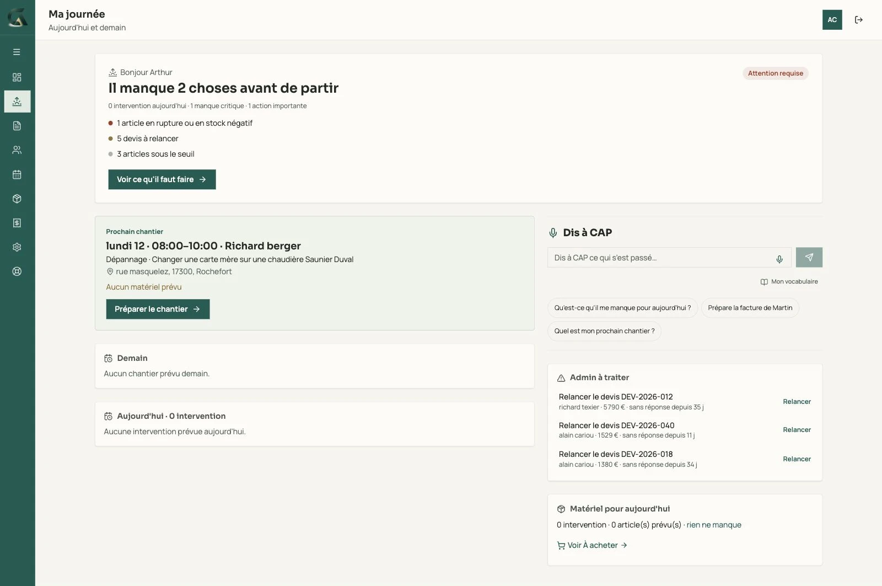Click the 3 articles sous le seuil item
Image resolution: width=882 pixels, height=586 pixels.
(x=152, y=154)
